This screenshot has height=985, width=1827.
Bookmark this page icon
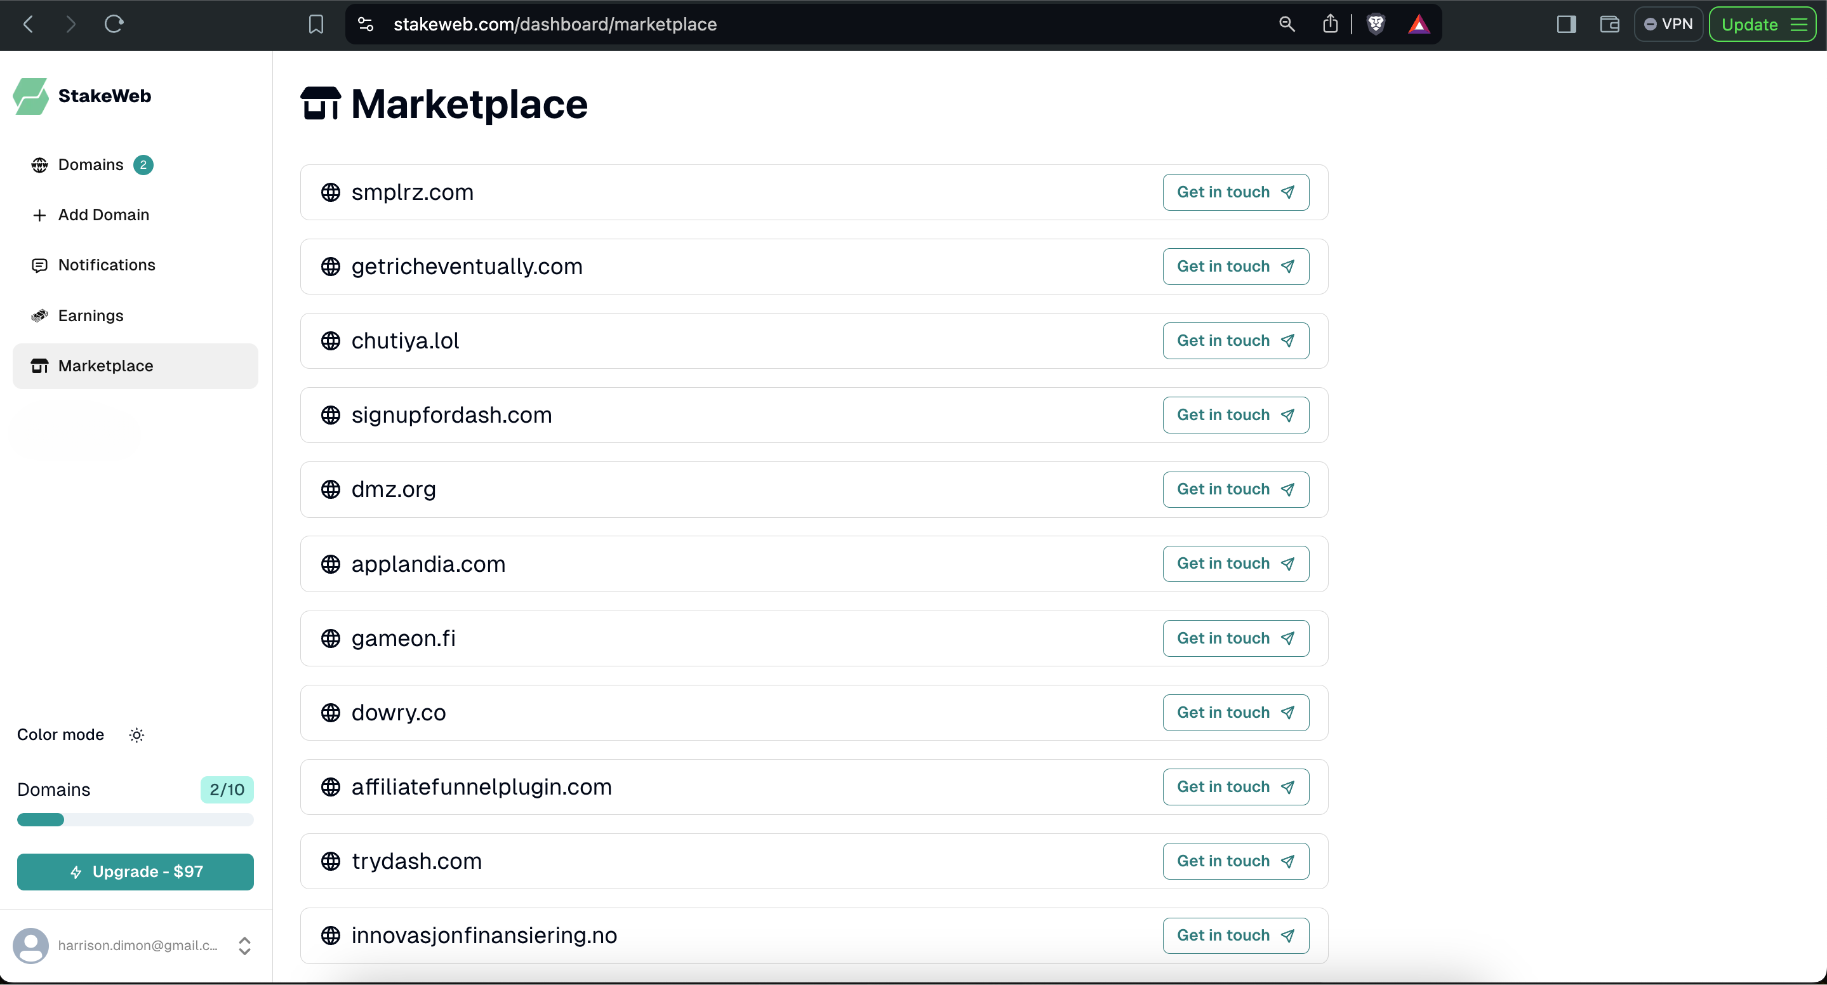tap(316, 24)
